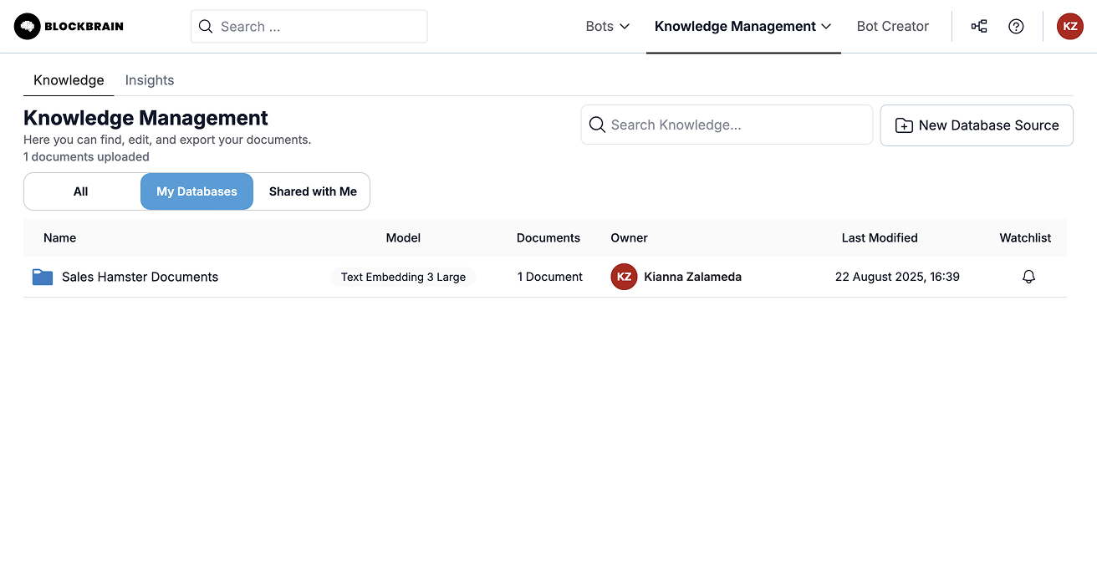
Task: Click Kianna Zalameda's owner avatar
Action: click(624, 277)
